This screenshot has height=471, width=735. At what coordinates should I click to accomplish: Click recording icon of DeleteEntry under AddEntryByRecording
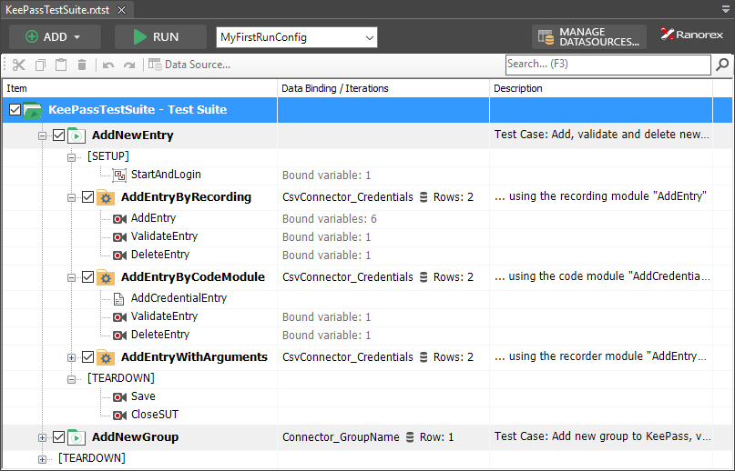[119, 256]
